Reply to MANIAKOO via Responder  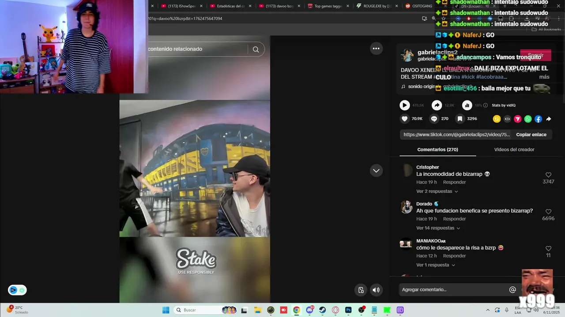coord(454,256)
